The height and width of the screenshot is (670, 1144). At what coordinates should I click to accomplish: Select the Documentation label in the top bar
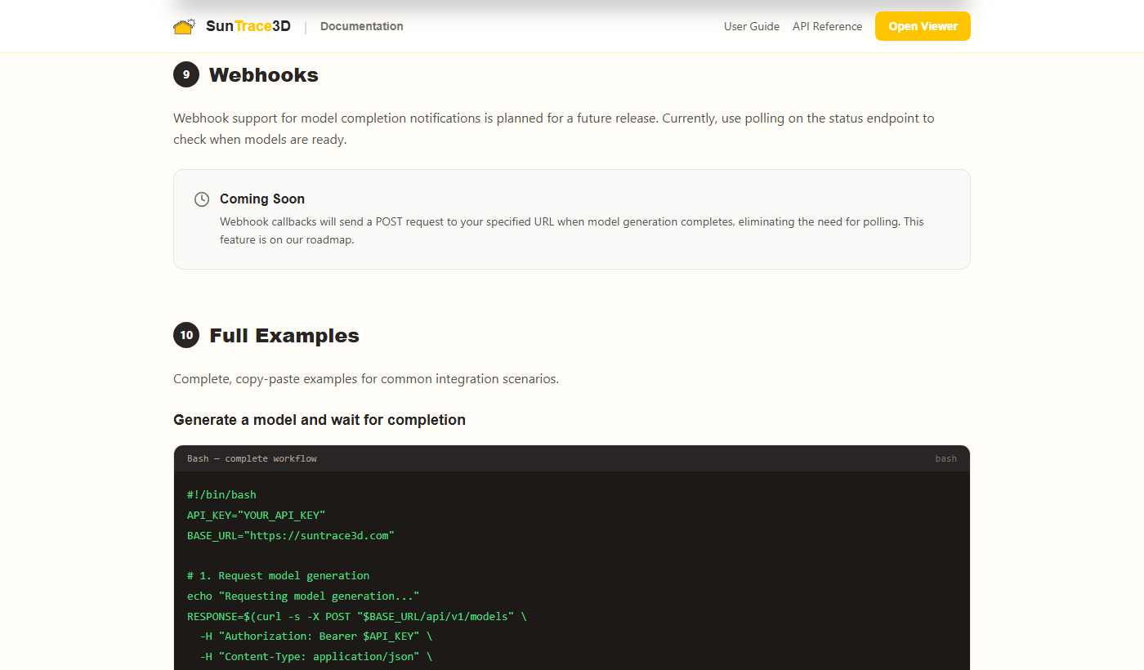pos(361,26)
